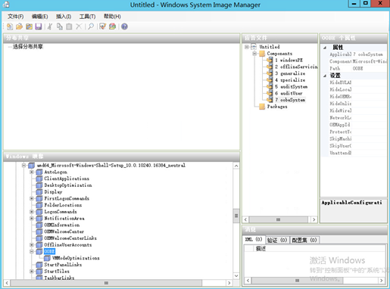Screen dimensions: 390x289
Task: Click the answer file pane scroll-right arrow
Action: point(314,219)
